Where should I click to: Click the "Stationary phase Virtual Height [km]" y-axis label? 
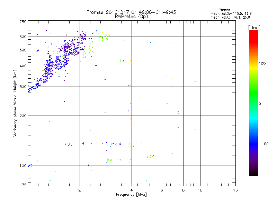(x=15, y=103)
